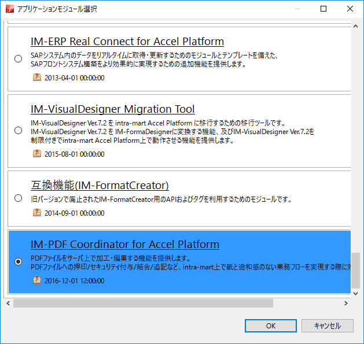
Task: Open IM-ERP Real Connect for Accel Platform link
Action: (127, 42)
